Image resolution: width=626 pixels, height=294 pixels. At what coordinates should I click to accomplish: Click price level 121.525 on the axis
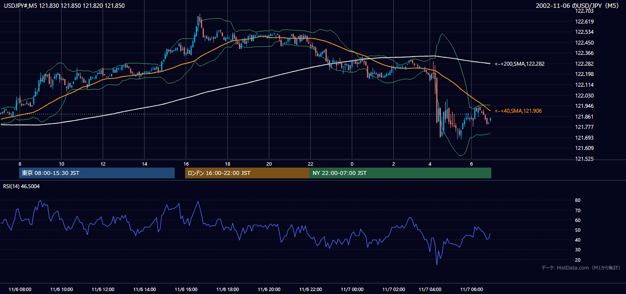pos(585,159)
